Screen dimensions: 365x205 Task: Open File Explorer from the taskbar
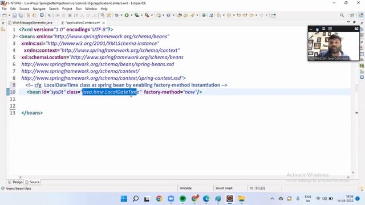241,199
